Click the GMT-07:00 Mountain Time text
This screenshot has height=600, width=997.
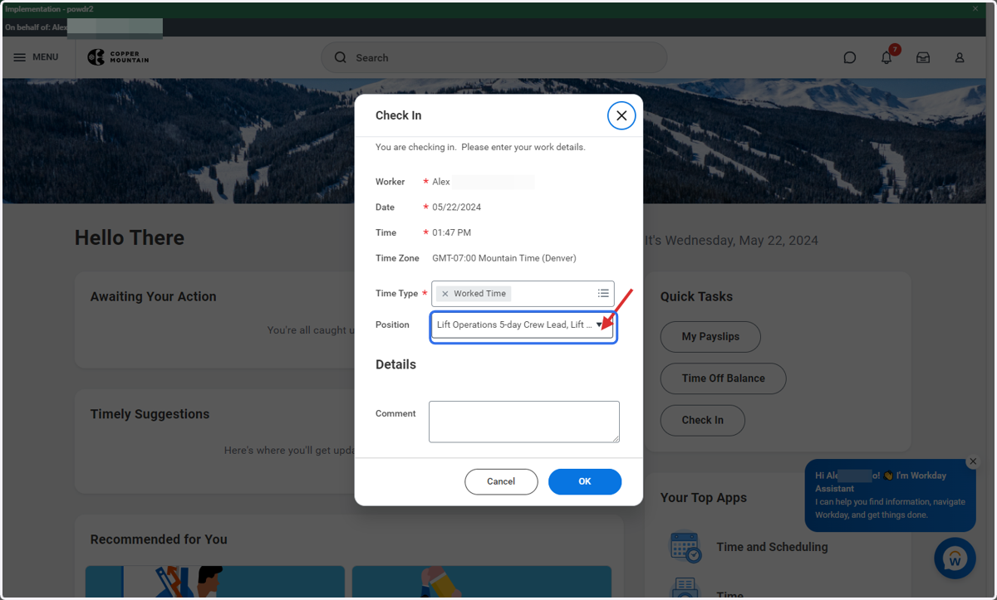coord(504,258)
